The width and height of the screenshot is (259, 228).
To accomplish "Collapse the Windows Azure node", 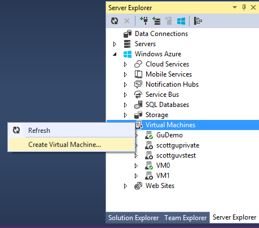I will point(115,55).
